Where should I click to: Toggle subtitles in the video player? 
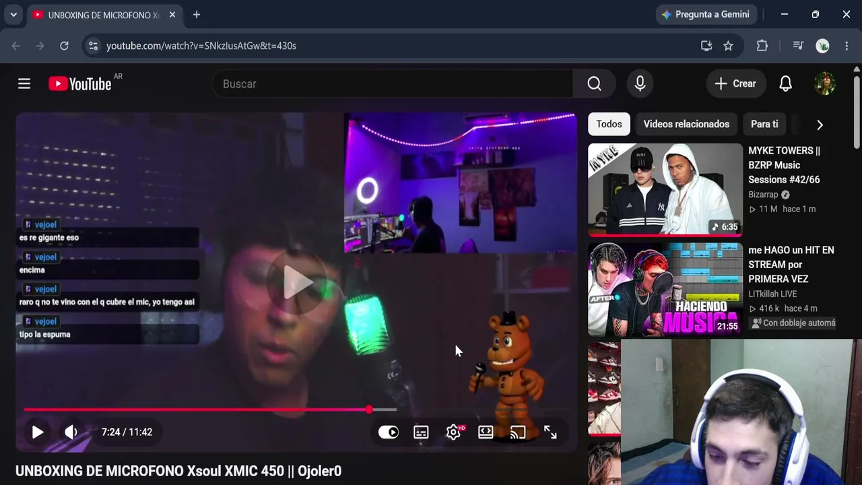[421, 432]
